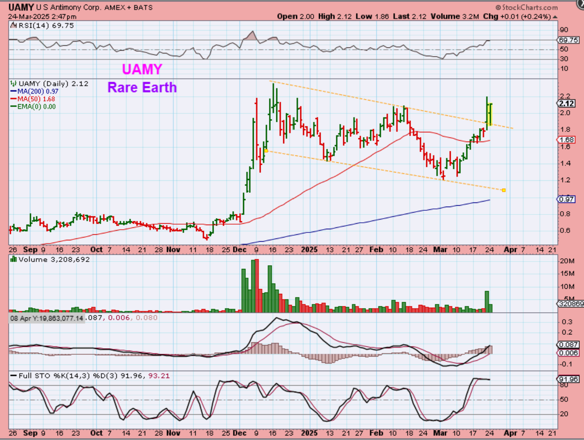Screen dimensions: 584x440
Task: Click the 0.97 MA(200) price axis label
Action: point(566,199)
